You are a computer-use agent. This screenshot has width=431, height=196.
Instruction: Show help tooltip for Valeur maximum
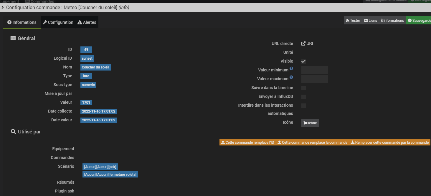pos(291,77)
